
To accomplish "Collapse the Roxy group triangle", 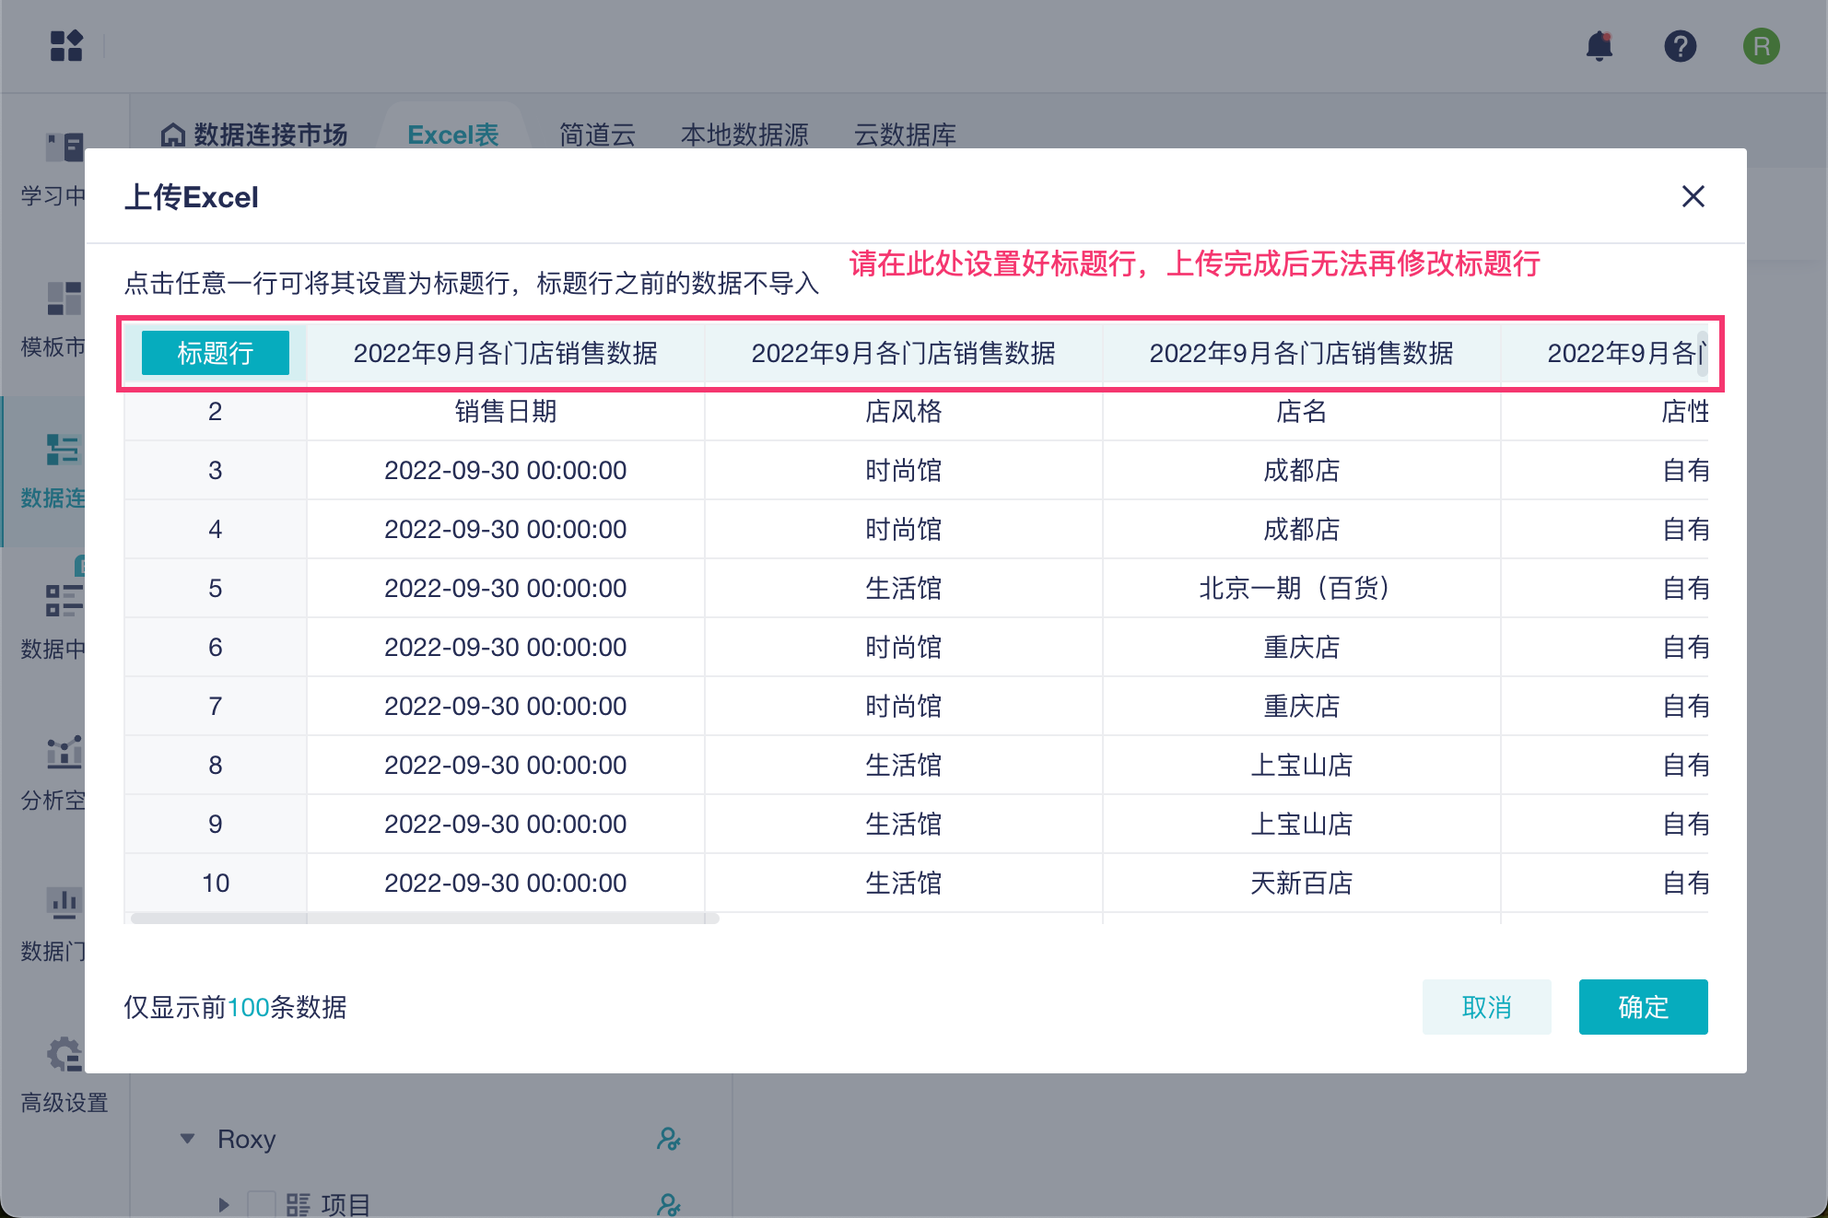I will pyautogui.click(x=187, y=1140).
